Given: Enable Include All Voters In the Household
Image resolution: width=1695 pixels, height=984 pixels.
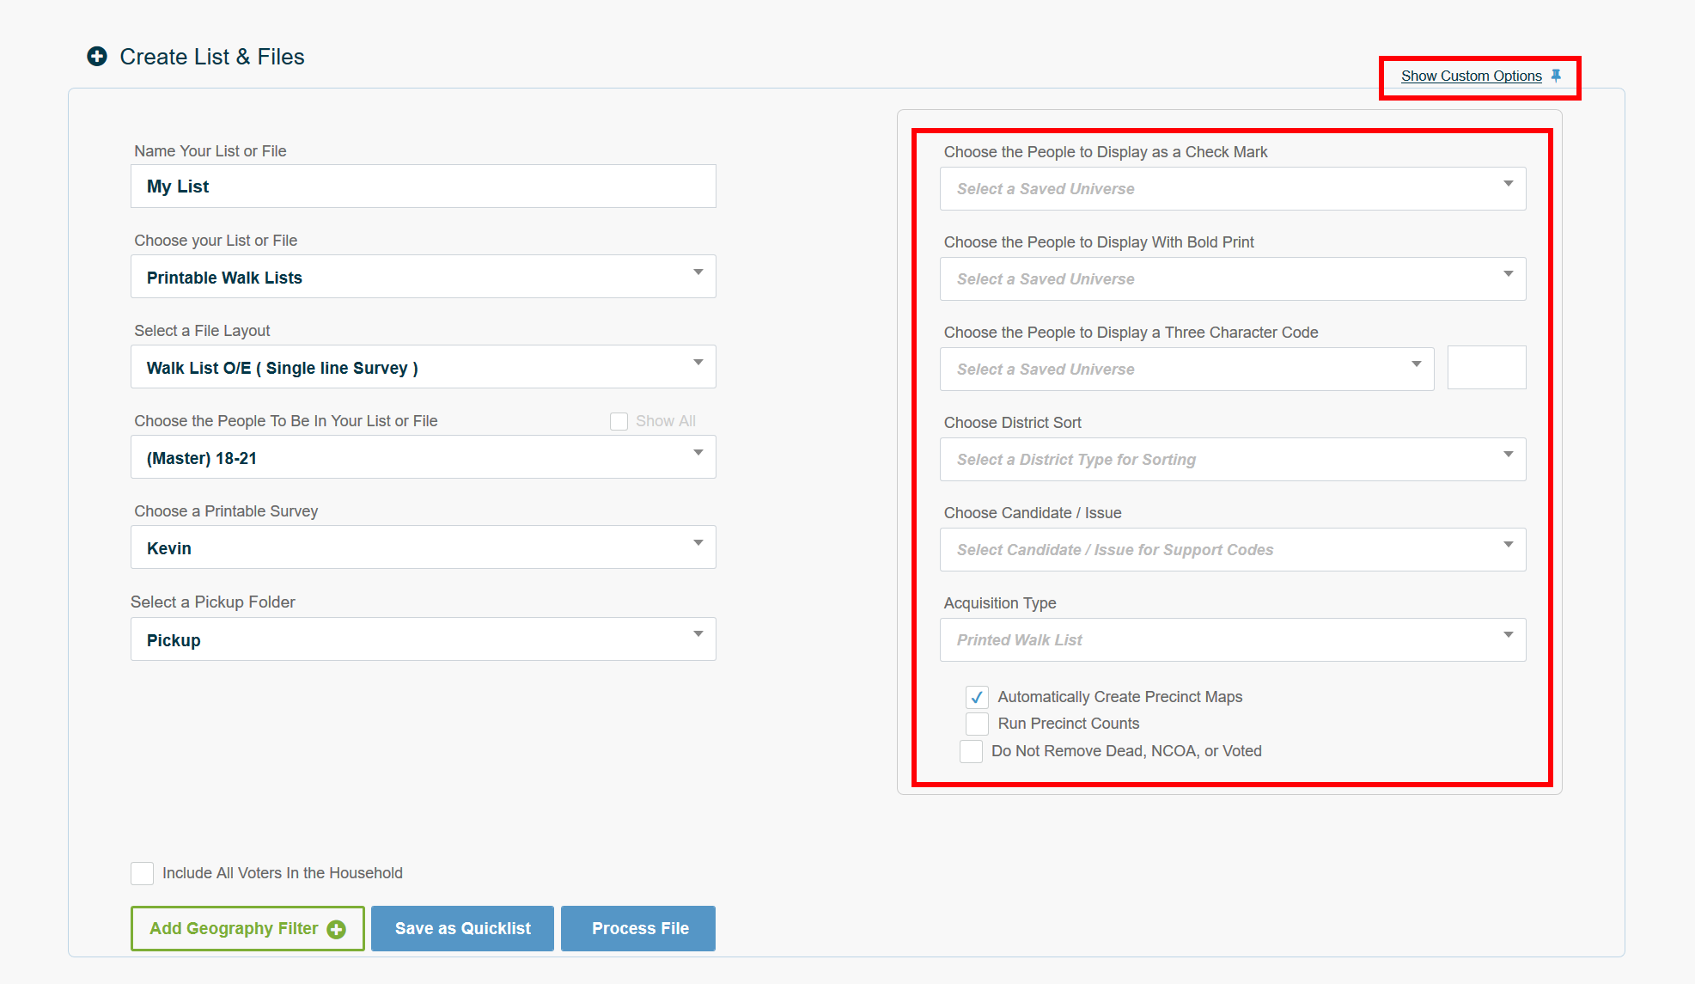Looking at the screenshot, I should pyautogui.click(x=142, y=873).
